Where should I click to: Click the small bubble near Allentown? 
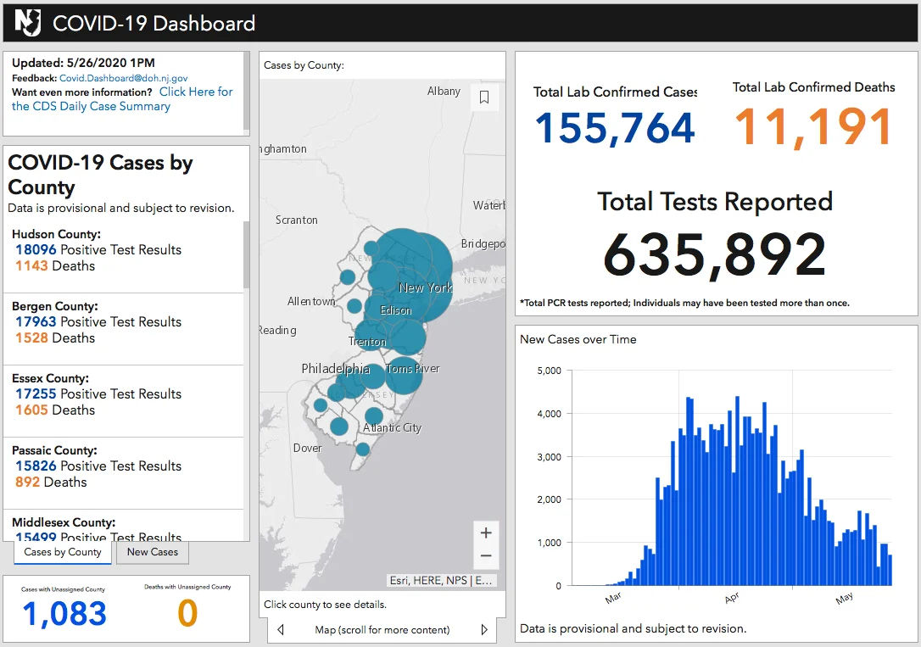coord(354,306)
